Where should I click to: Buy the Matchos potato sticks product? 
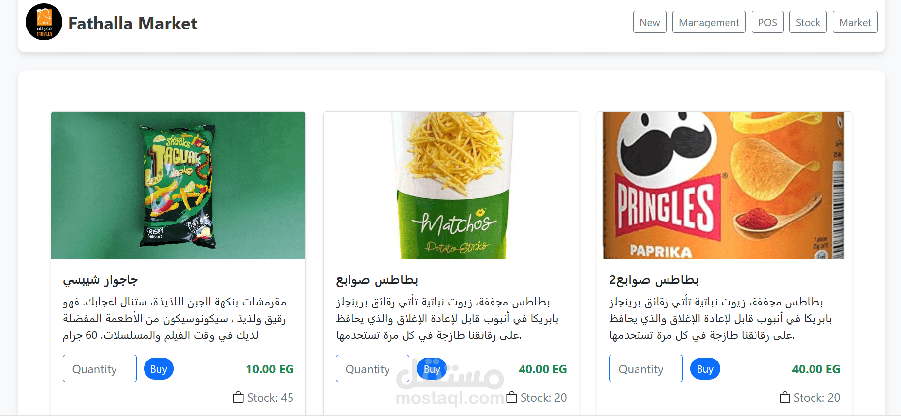(432, 369)
